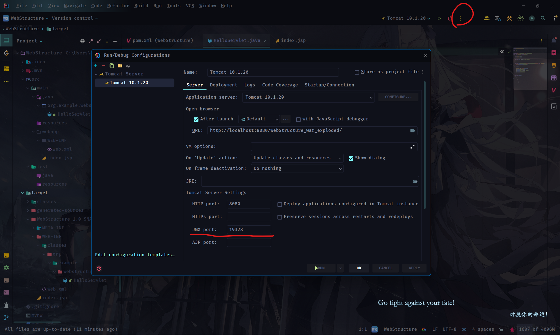Click the dialog vertical scrollbar
Image resolution: width=560 pixels, height=335 pixels.
coord(424,145)
